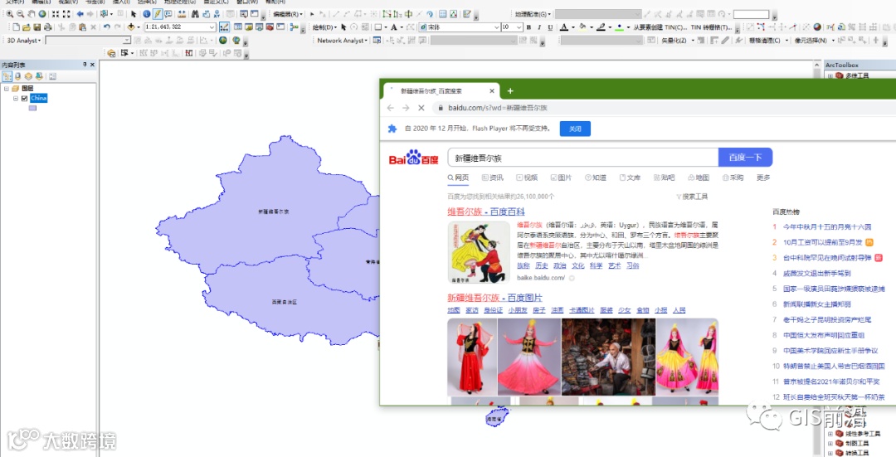Viewport: 896px width, 457px height.
Task: Undo the last action
Action: coord(106,27)
